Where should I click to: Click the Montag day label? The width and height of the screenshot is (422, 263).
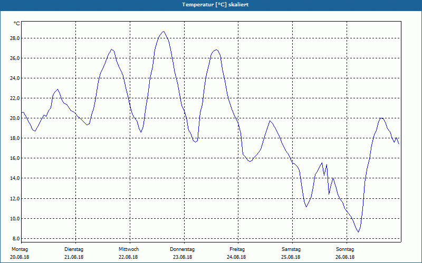(20, 249)
